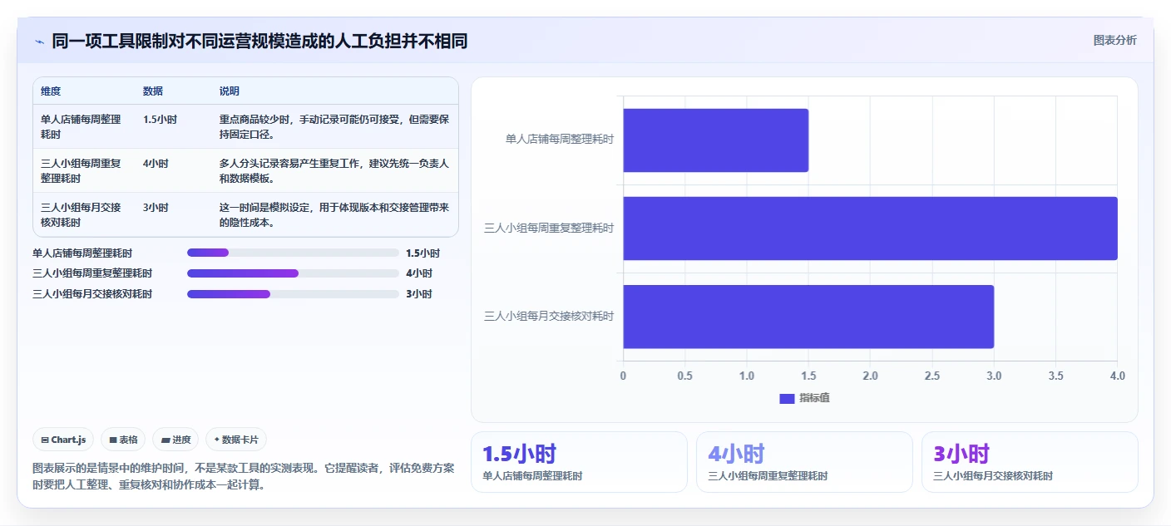The height and width of the screenshot is (526, 1171).
Task: Click y-axis label 三人小组每周重复整理耗时
Action: coord(549,229)
